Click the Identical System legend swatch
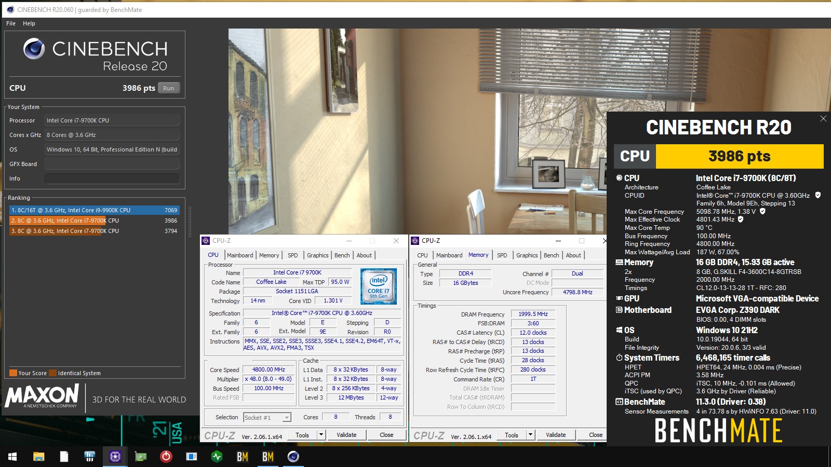 click(x=53, y=373)
